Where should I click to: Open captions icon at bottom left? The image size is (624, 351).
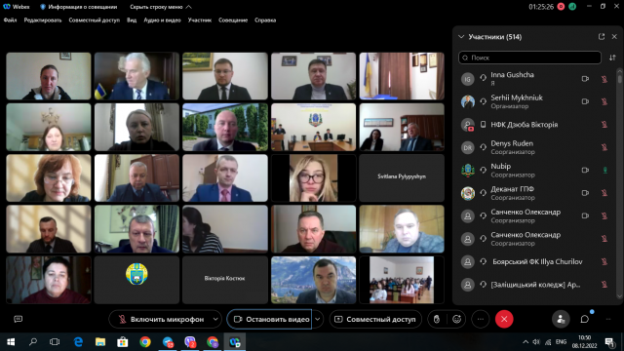[18, 319]
